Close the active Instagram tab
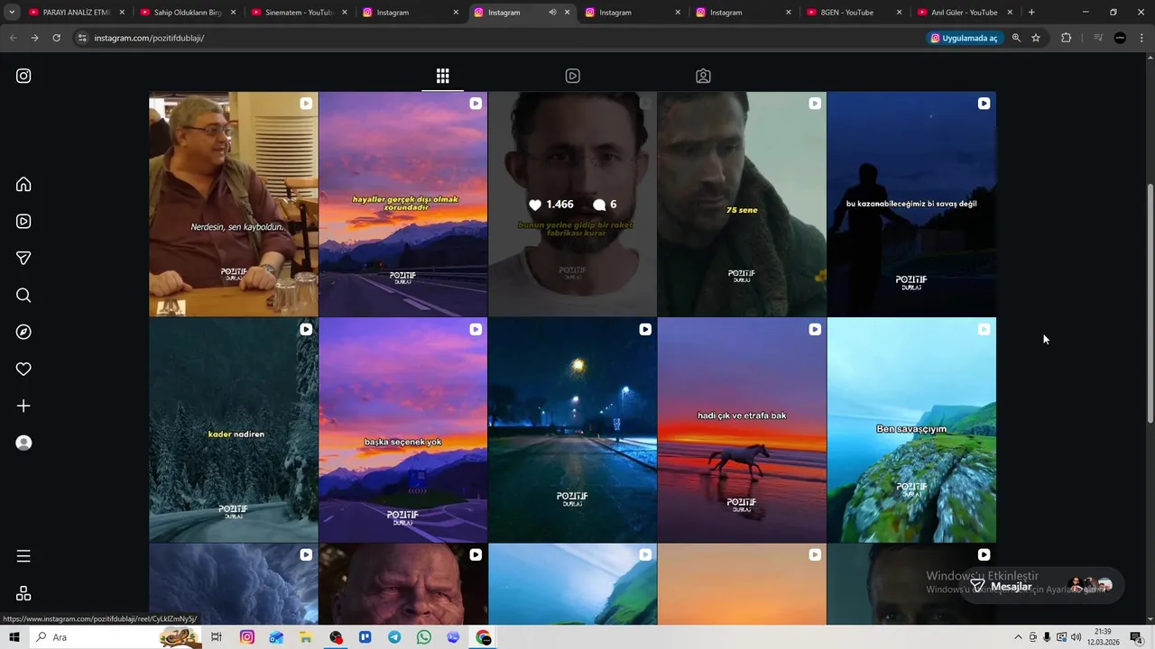This screenshot has width=1155, height=649. [567, 13]
